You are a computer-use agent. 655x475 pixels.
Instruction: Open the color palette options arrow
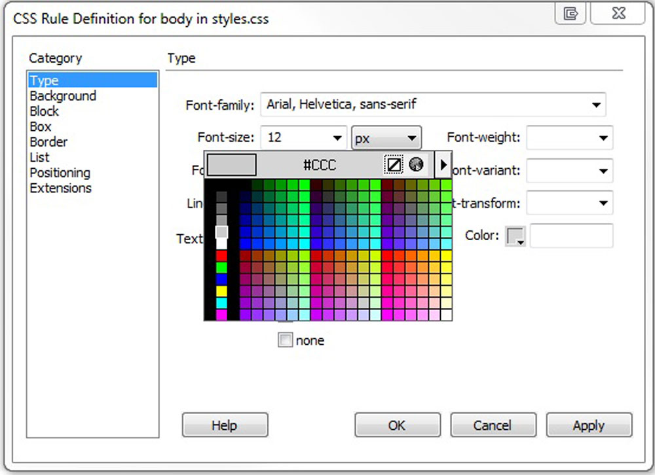[443, 165]
